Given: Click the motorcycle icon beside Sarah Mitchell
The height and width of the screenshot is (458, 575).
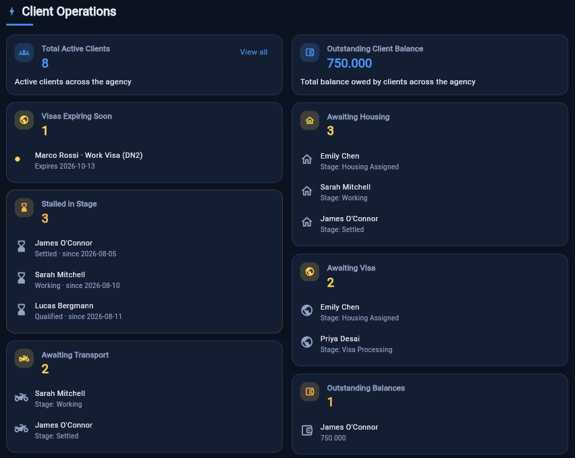Looking at the screenshot, I should point(22,397).
